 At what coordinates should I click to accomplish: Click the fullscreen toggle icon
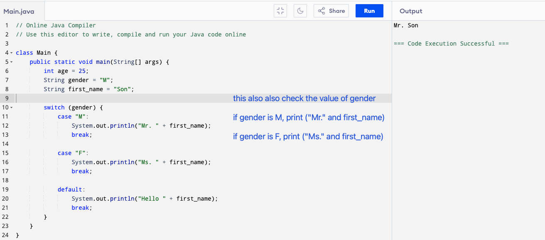point(281,11)
